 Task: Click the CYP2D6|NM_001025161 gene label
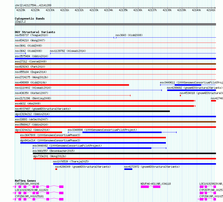(x=29, y=196)
